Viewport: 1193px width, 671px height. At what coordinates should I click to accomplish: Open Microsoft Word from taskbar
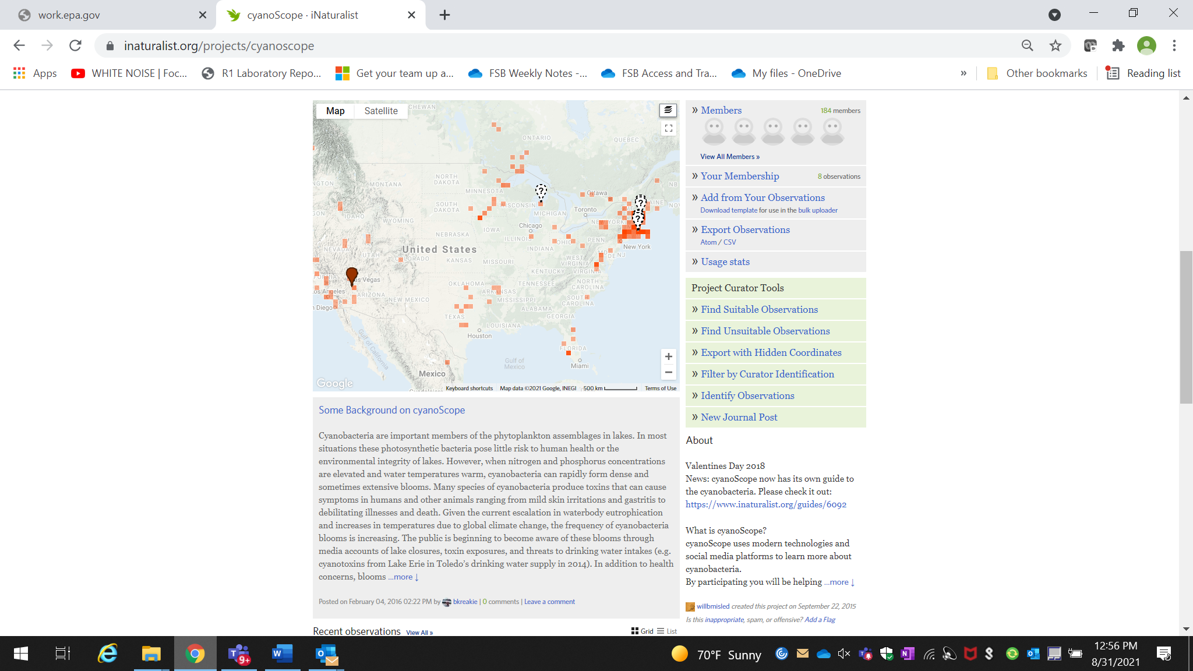[283, 654]
